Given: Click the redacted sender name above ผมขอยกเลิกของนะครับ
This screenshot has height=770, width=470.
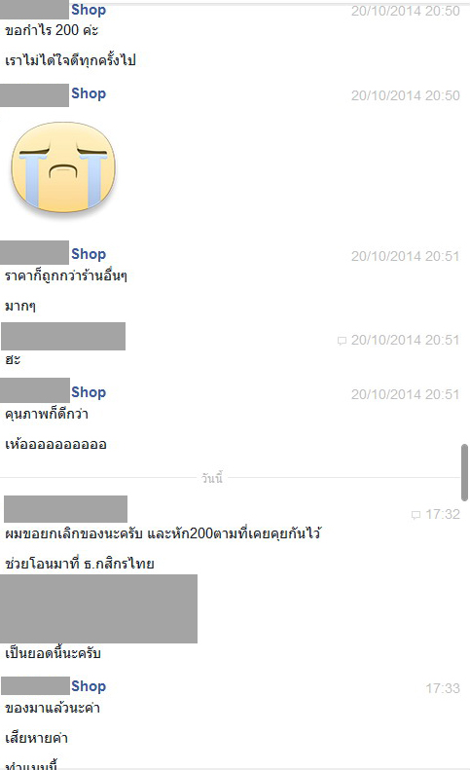Looking at the screenshot, I should tap(65, 509).
